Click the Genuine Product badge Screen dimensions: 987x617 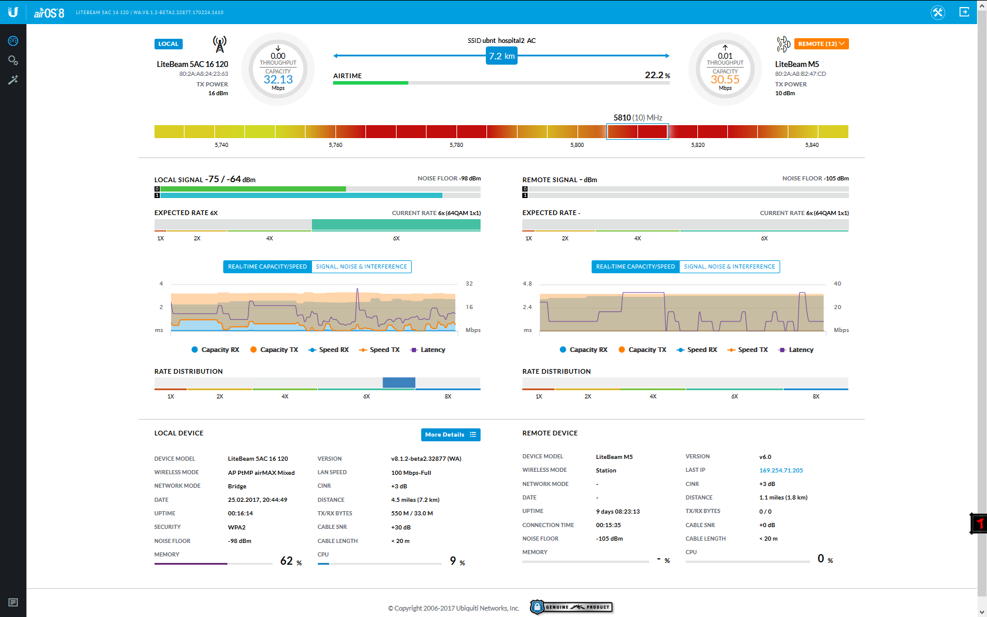pos(571,607)
